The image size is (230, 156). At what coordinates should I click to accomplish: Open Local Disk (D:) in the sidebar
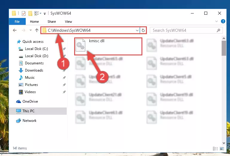(x=36, y=56)
